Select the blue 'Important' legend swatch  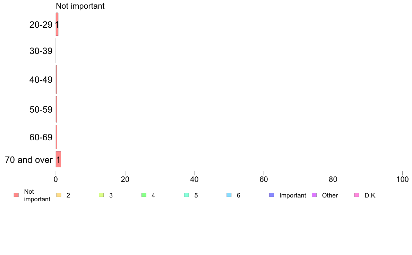click(x=272, y=195)
